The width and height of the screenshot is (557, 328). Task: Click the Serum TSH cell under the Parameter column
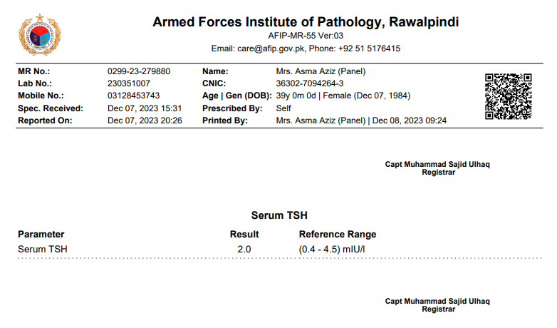(43, 249)
